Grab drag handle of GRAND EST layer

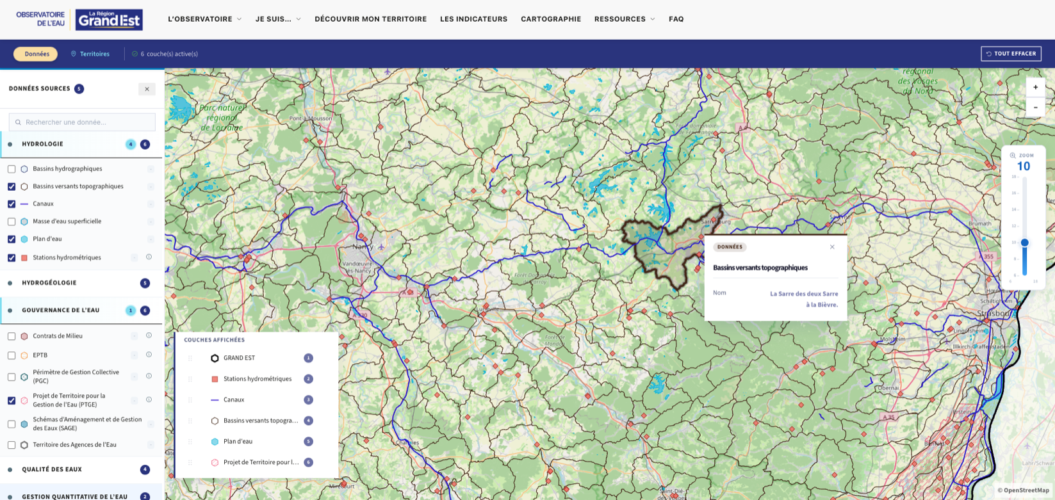[190, 358]
